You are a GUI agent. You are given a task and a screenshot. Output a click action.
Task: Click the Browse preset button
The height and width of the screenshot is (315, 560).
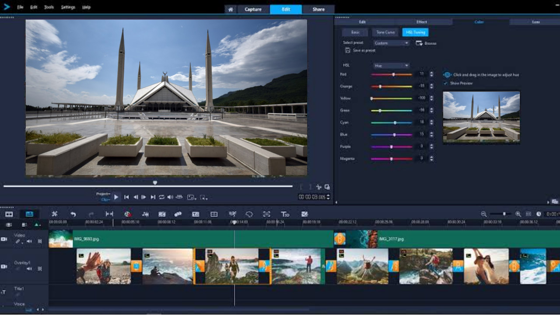426,43
